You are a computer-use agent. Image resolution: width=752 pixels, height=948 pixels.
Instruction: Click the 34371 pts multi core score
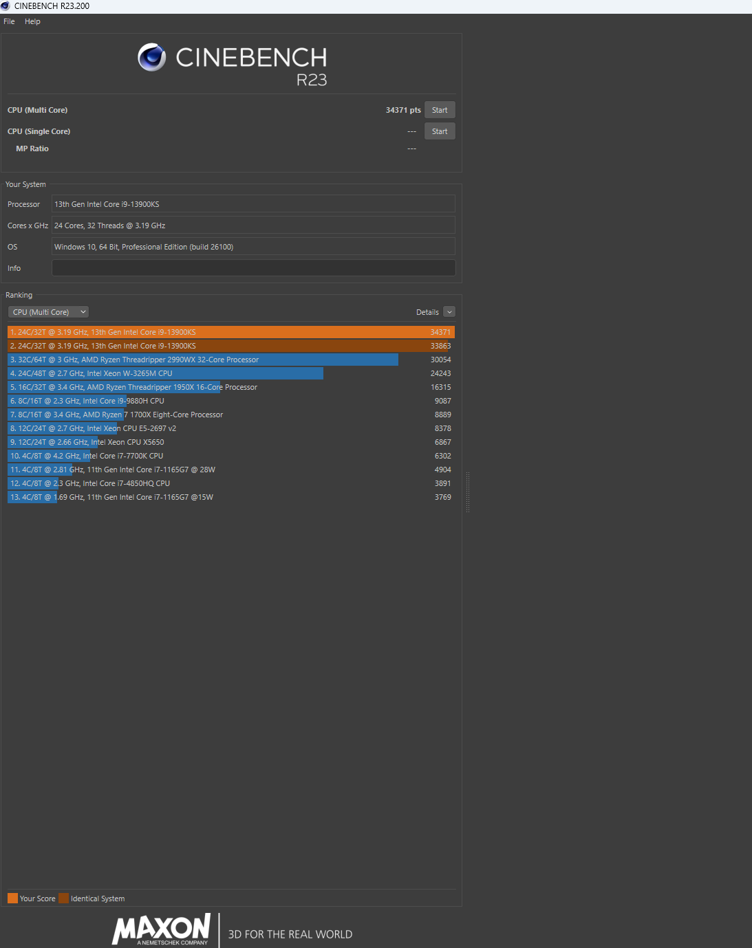coord(403,110)
